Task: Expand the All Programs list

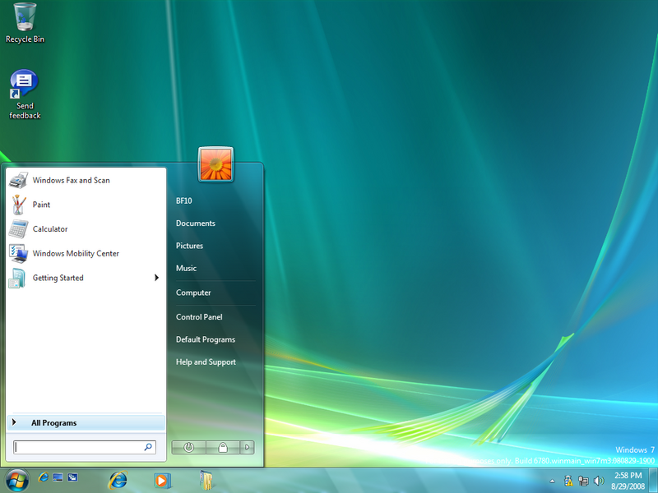Action: tap(53, 423)
